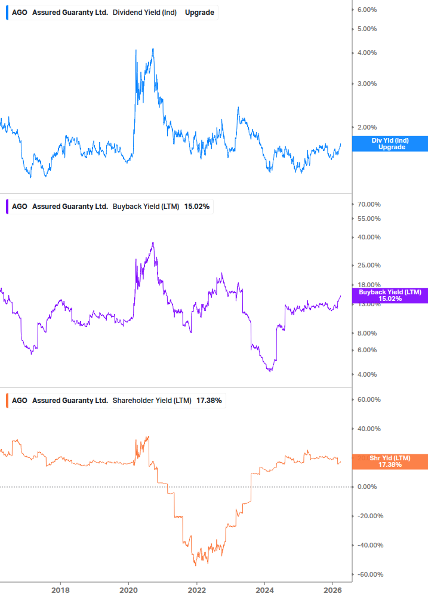Click the 6.00% tick on dividend yield axis
428x600 pixels.
tap(367, 10)
